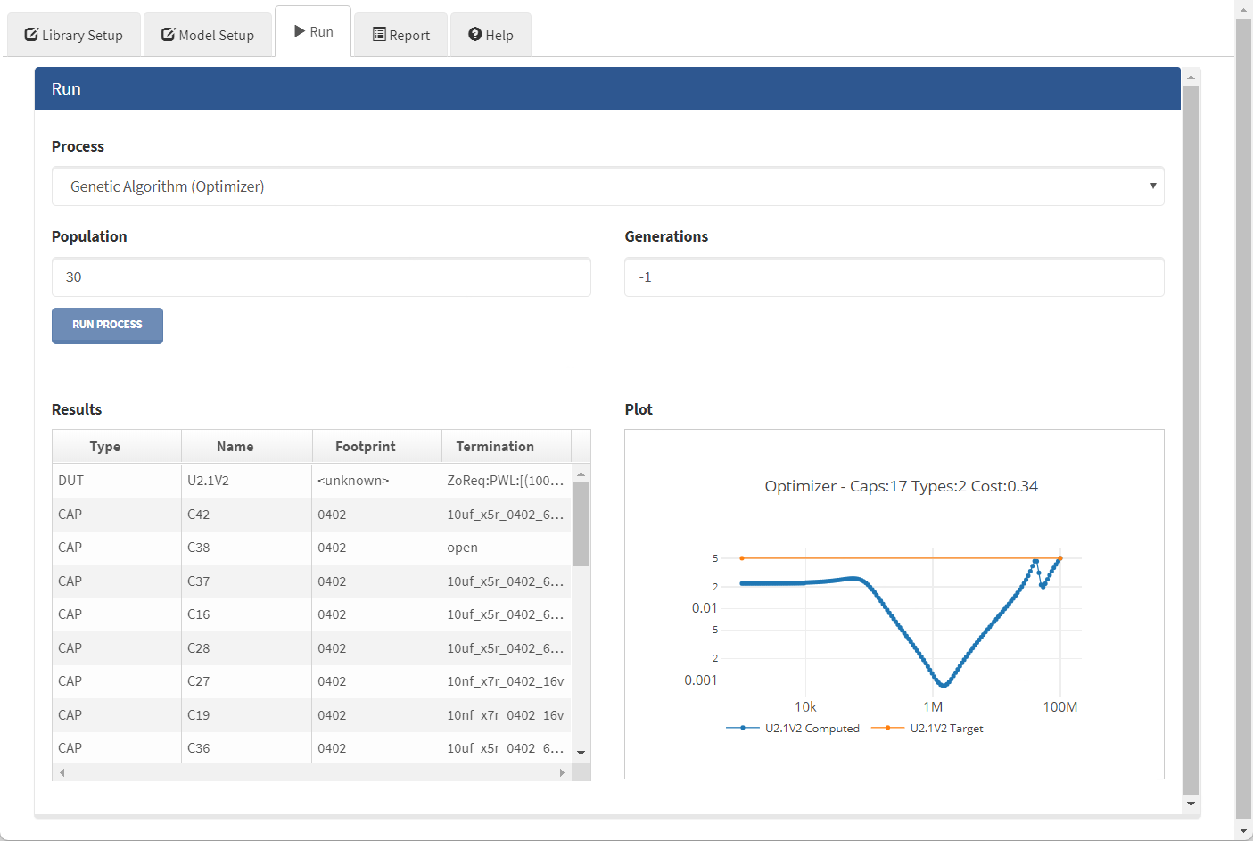Click the Report tab list icon
1253x841 pixels.
[x=379, y=35]
